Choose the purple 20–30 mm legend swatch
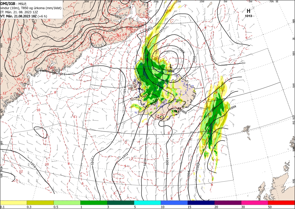The image size is (295, 209). click(x=228, y=203)
